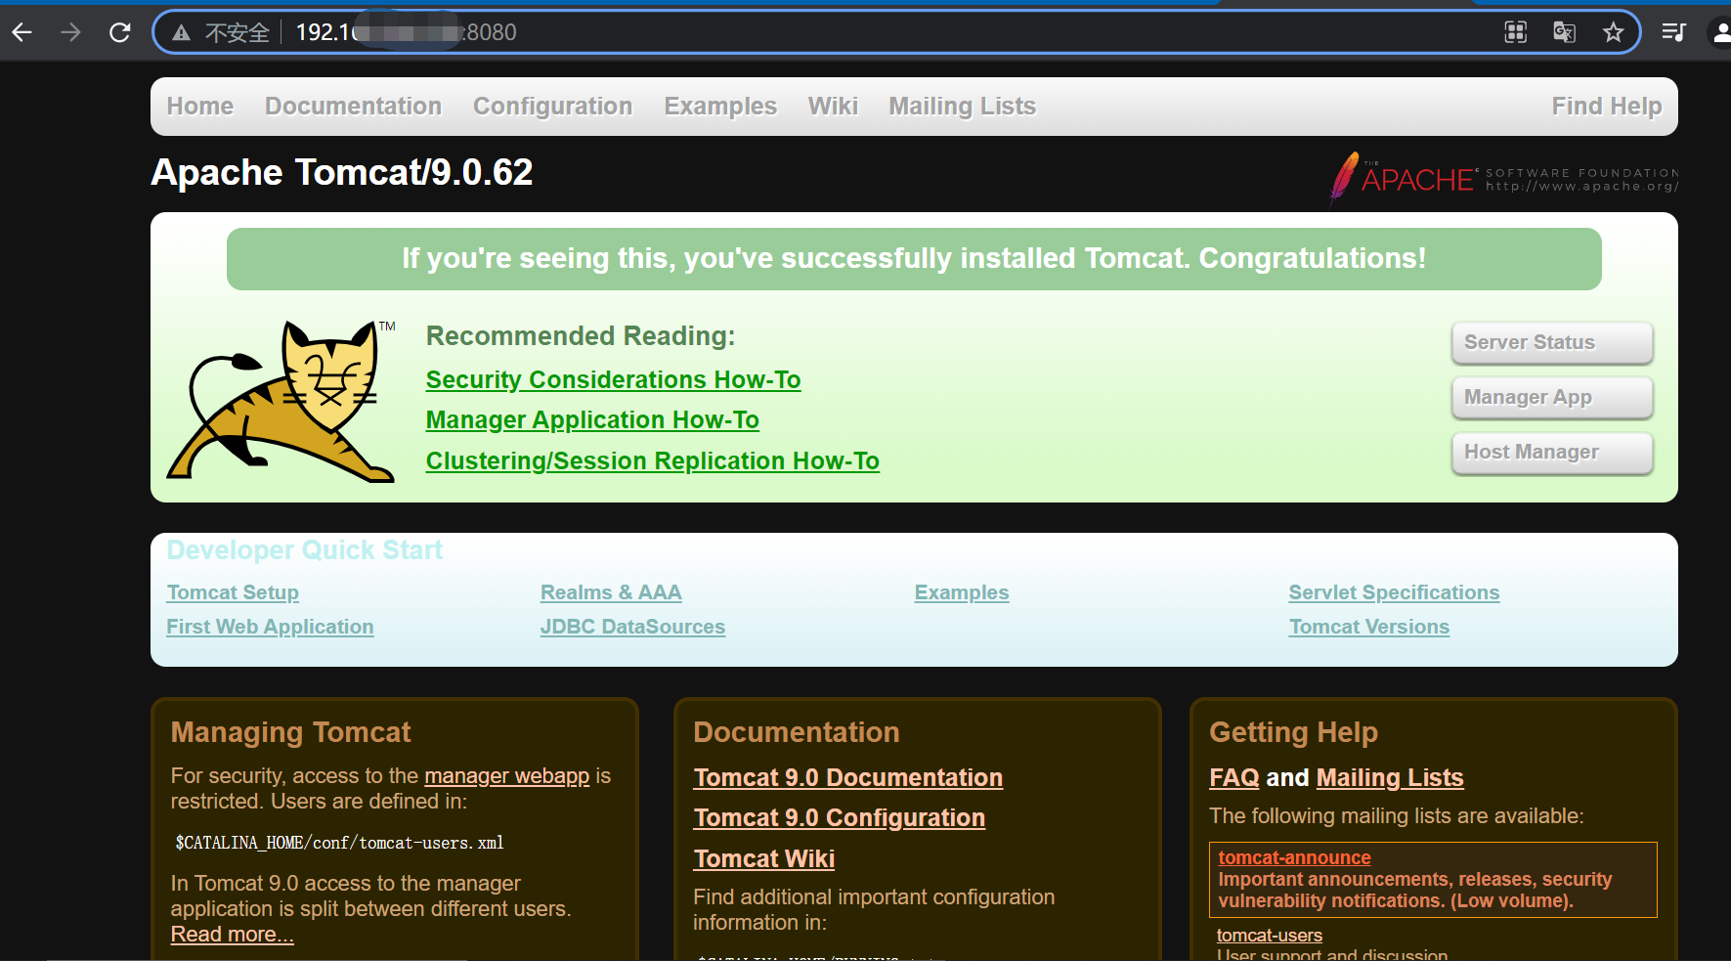
Task: Open the Configuration nav item
Action: tap(553, 106)
